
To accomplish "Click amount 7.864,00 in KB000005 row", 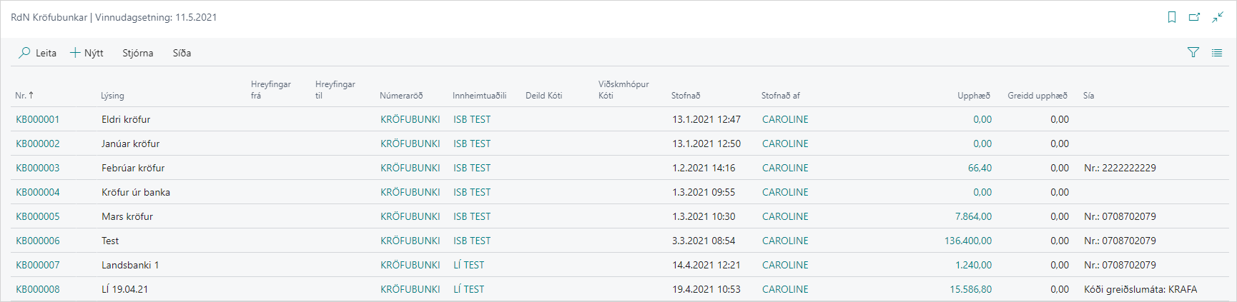I will pyautogui.click(x=972, y=216).
